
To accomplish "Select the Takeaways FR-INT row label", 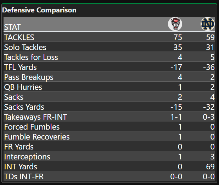I will [35, 117].
